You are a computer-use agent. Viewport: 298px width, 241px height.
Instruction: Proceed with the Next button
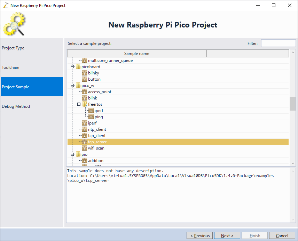click(x=227, y=236)
